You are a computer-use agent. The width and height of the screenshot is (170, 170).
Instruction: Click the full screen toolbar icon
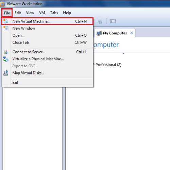pyautogui.click(x=113, y=21)
